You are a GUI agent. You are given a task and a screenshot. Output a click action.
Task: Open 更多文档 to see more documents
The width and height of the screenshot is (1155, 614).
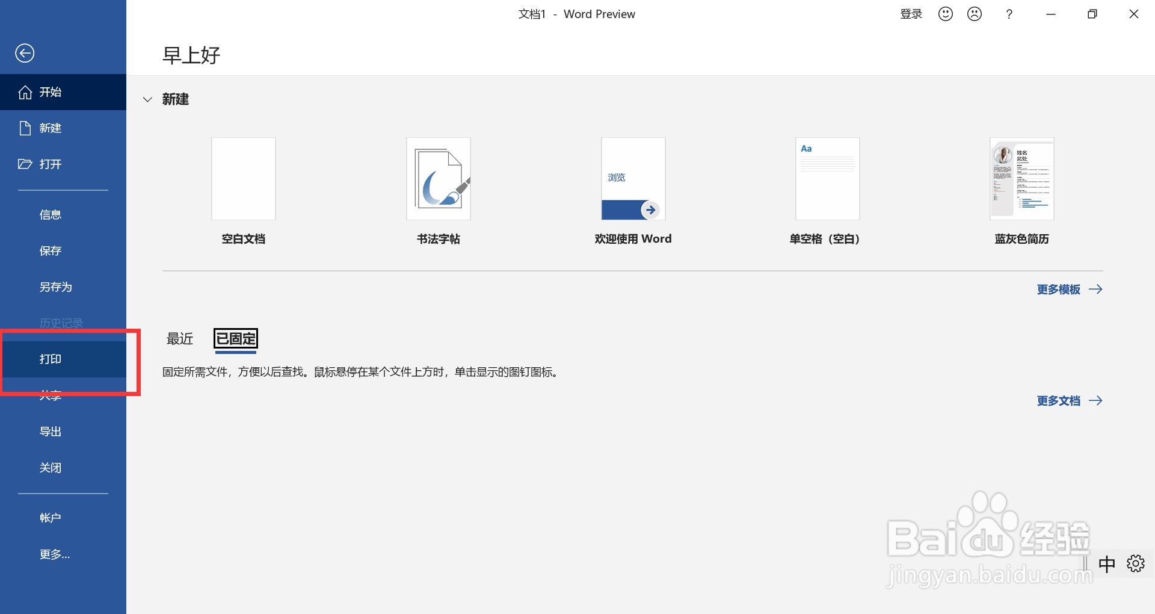(1058, 400)
